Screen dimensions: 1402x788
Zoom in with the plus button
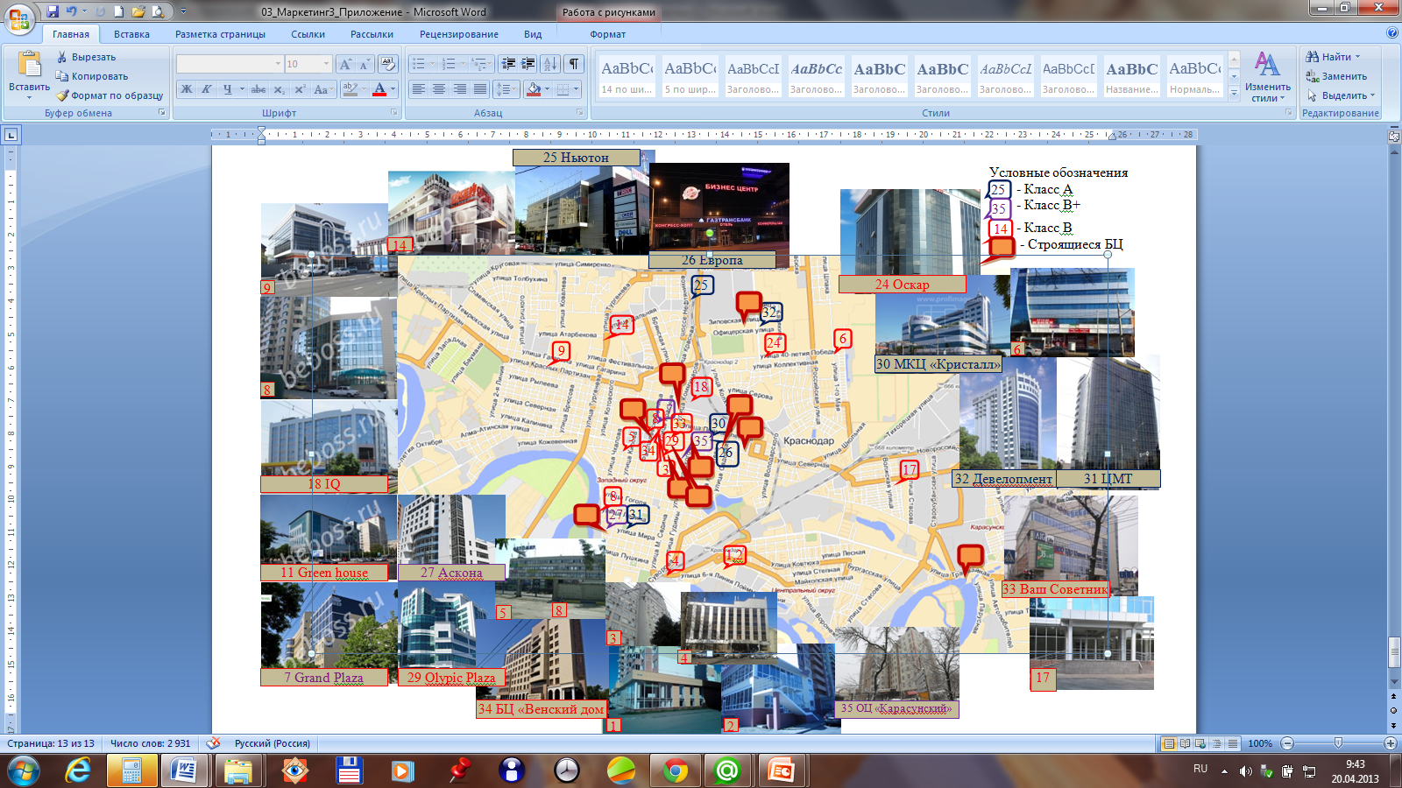click(1391, 743)
